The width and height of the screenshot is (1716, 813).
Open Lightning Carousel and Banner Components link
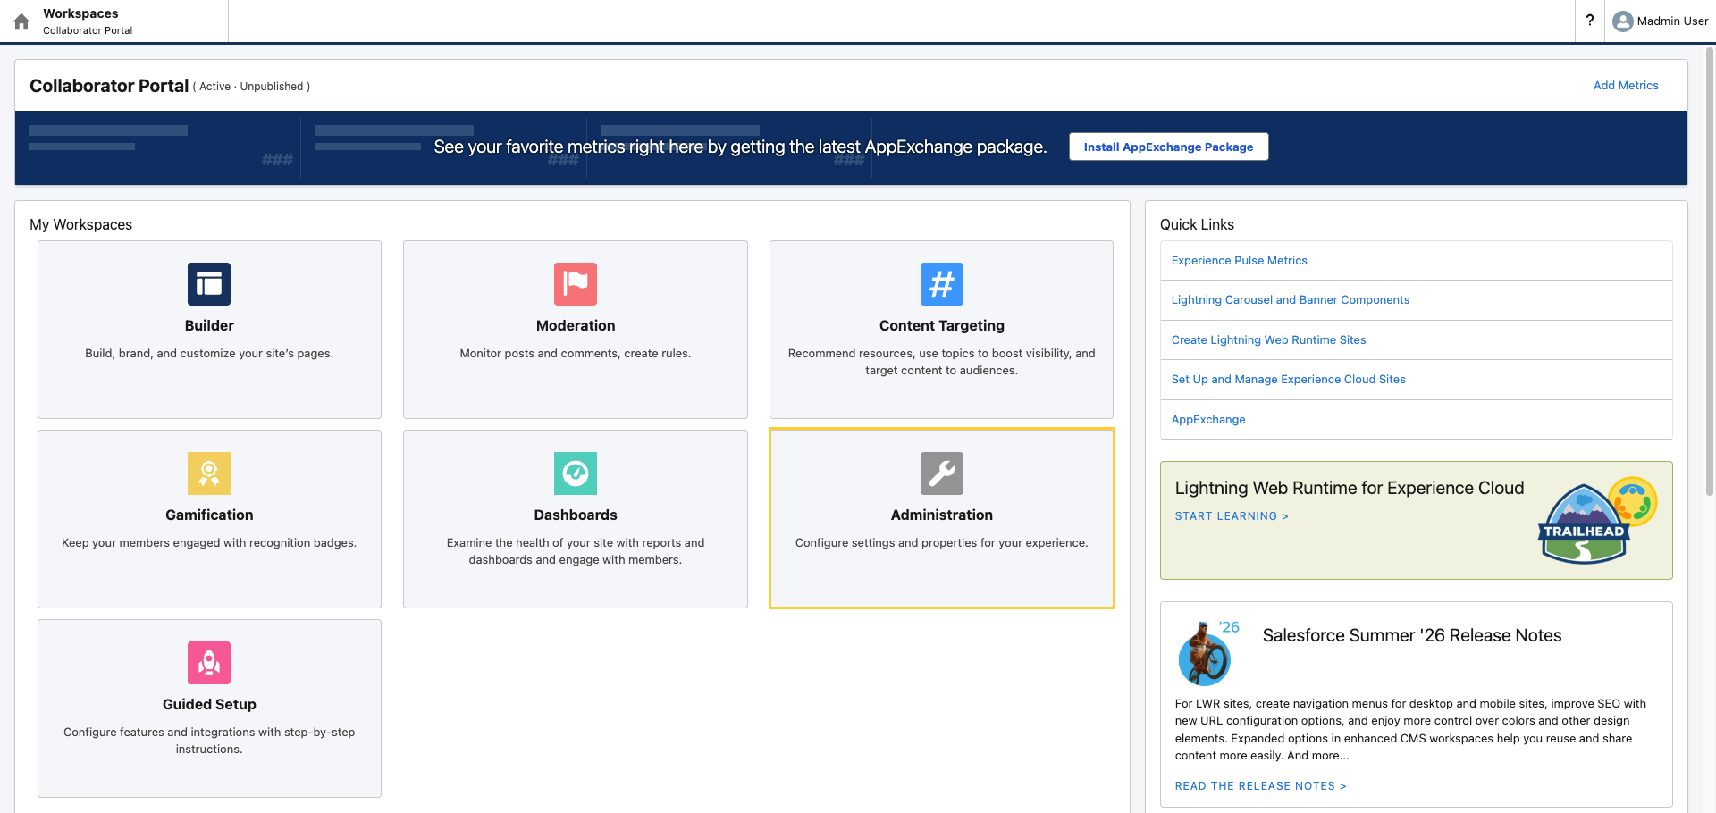click(1290, 300)
